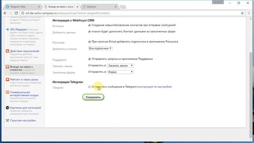Click the 'Добавлять в список' label
Viewport: 254px width, 143px height.
click(x=65, y=49)
